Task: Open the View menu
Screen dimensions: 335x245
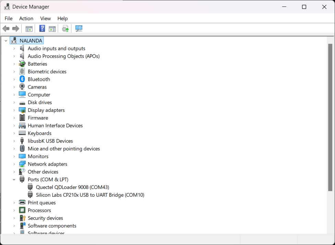Action: 45,19
